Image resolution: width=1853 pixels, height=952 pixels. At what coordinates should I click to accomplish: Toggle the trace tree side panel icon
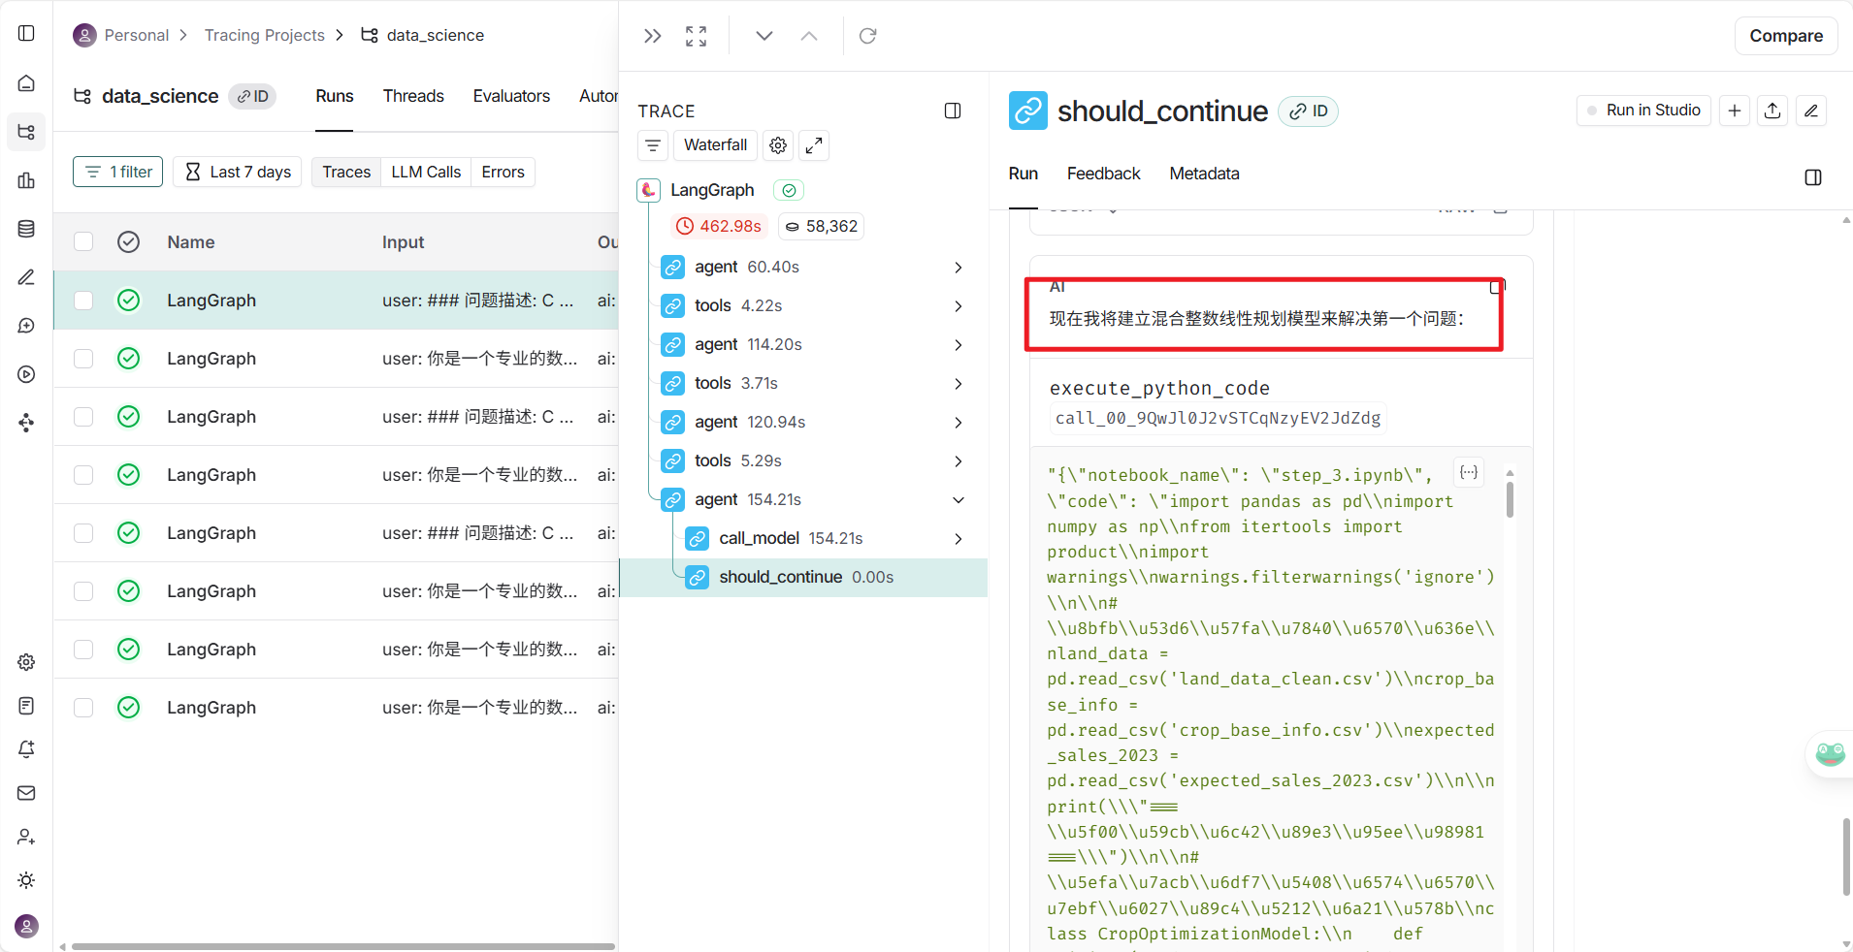(x=953, y=111)
